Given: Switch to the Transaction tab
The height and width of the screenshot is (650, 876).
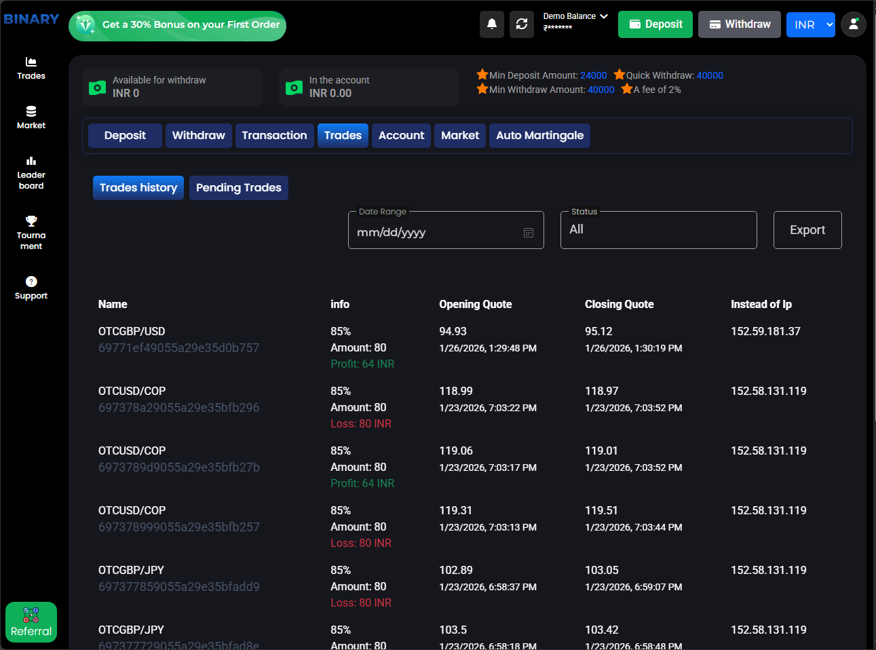Looking at the screenshot, I should coord(275,136).
